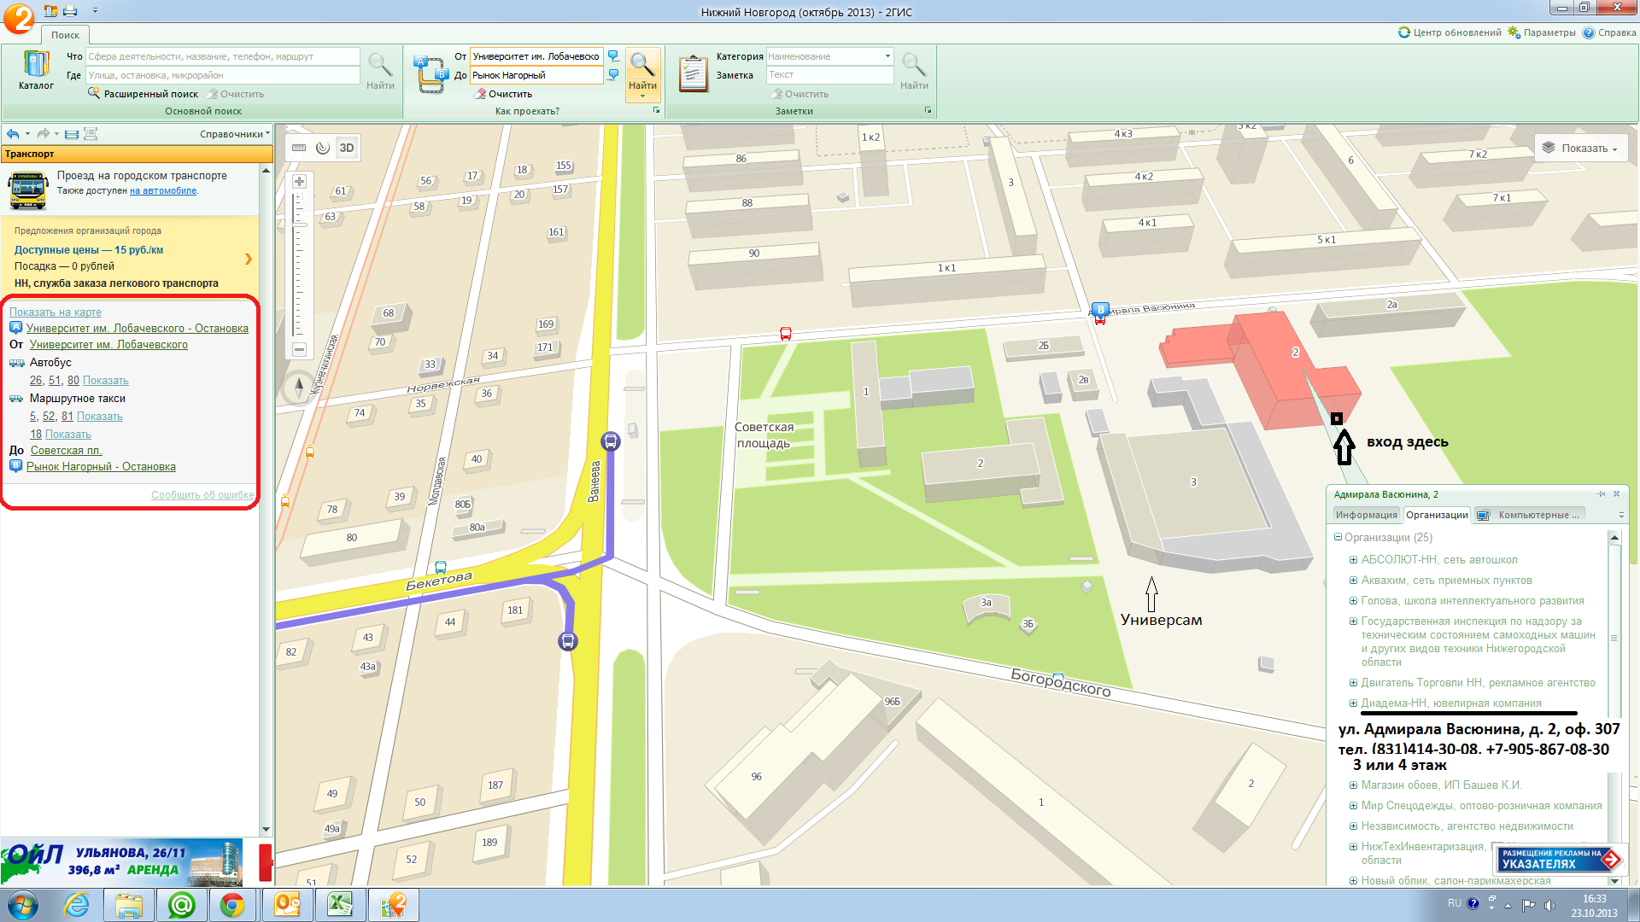Image resolution: width=1640 pixels, height=922 pixels.
Task: Pin the Адмирала Васюнина, 2 info card
Action: pyautogui.click(x=1601, y=494)
